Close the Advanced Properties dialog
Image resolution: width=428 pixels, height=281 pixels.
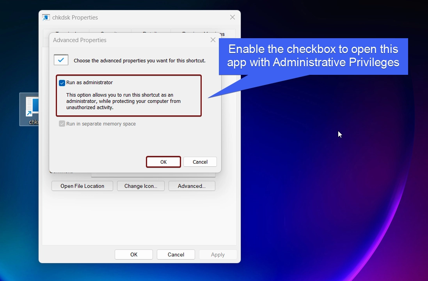pos(213,40)
